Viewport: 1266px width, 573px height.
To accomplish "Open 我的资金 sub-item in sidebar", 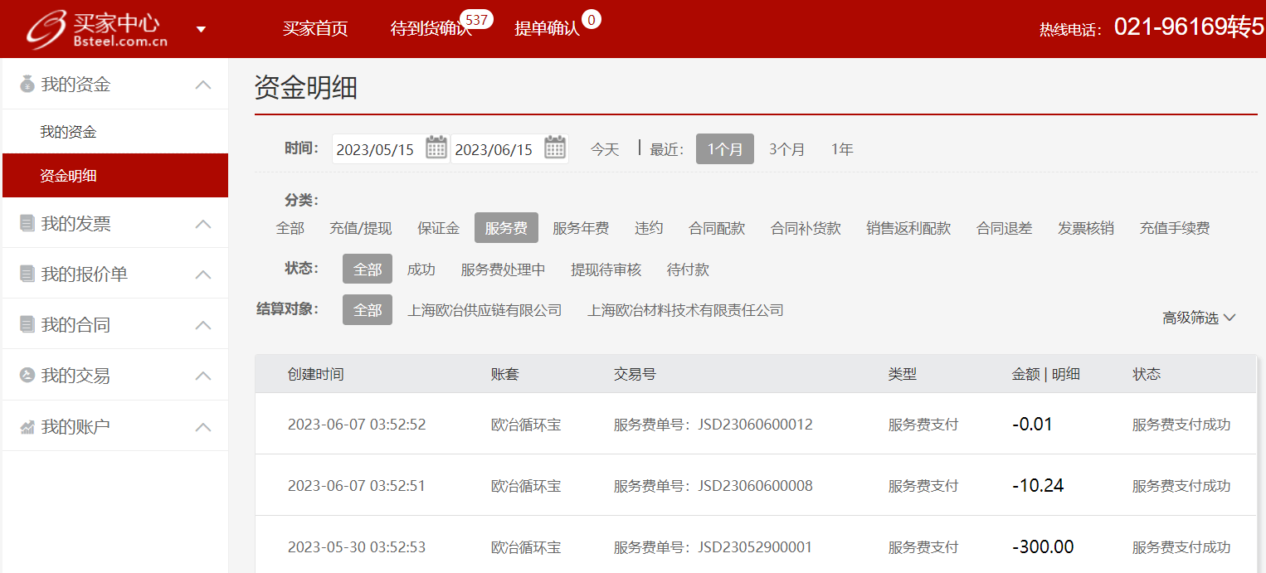I will [x=68, y=132].
